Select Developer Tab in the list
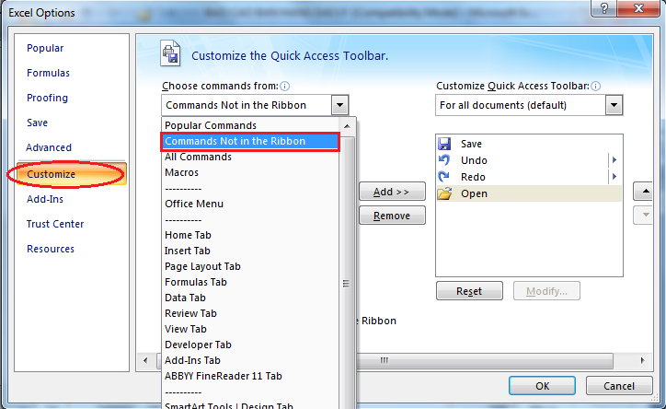666x409 pixels. tap(250, 345)
